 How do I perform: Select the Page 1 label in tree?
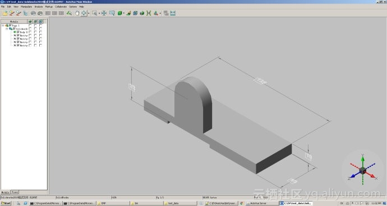[16, 26]
